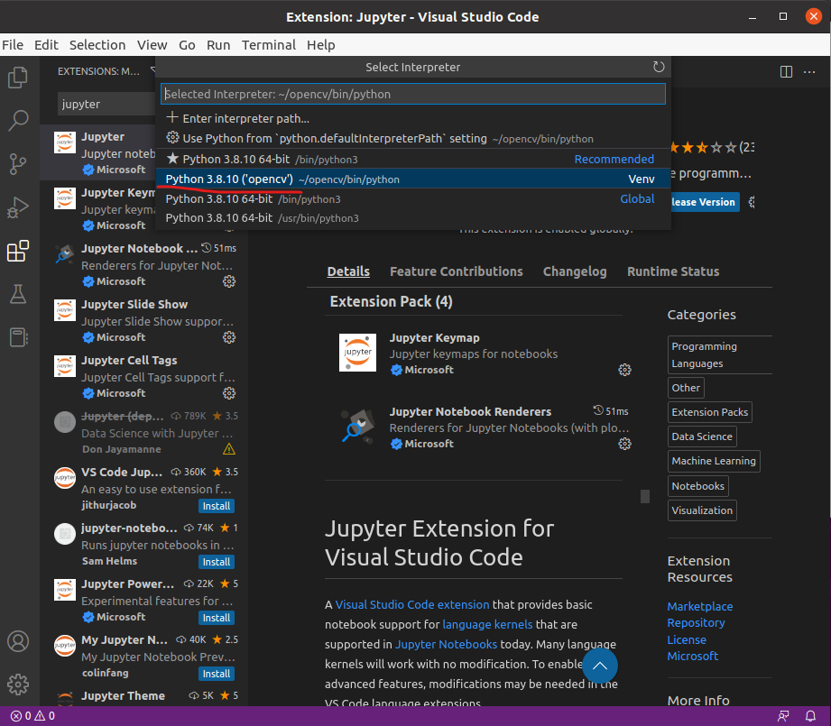
Task: Open the Go menu
Action: [x=187, y=45]
